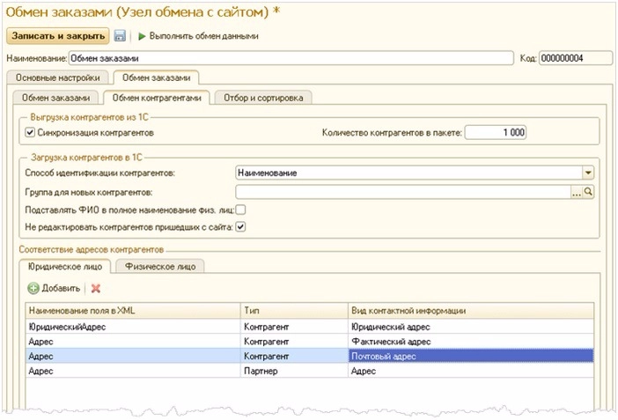Open the Отбор и сортировка tab
The image size is (618, 420).
264,98
